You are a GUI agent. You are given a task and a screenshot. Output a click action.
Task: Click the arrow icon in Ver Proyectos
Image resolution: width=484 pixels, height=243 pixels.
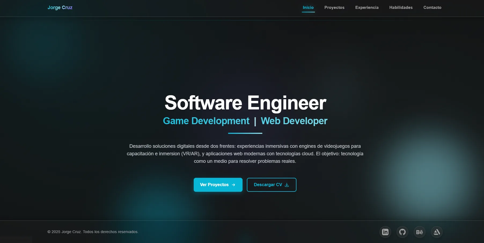click(233, 185)
